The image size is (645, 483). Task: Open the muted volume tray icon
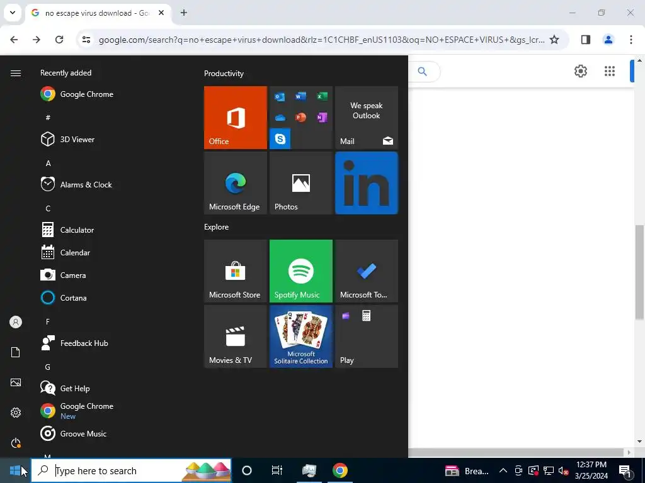(x=564, y=471)
